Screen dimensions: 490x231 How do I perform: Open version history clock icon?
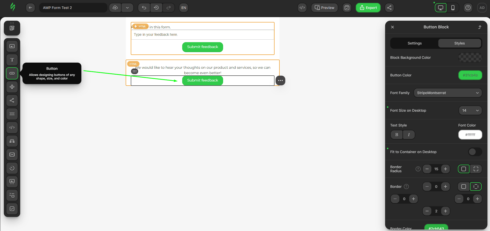(x=156, y=8)
